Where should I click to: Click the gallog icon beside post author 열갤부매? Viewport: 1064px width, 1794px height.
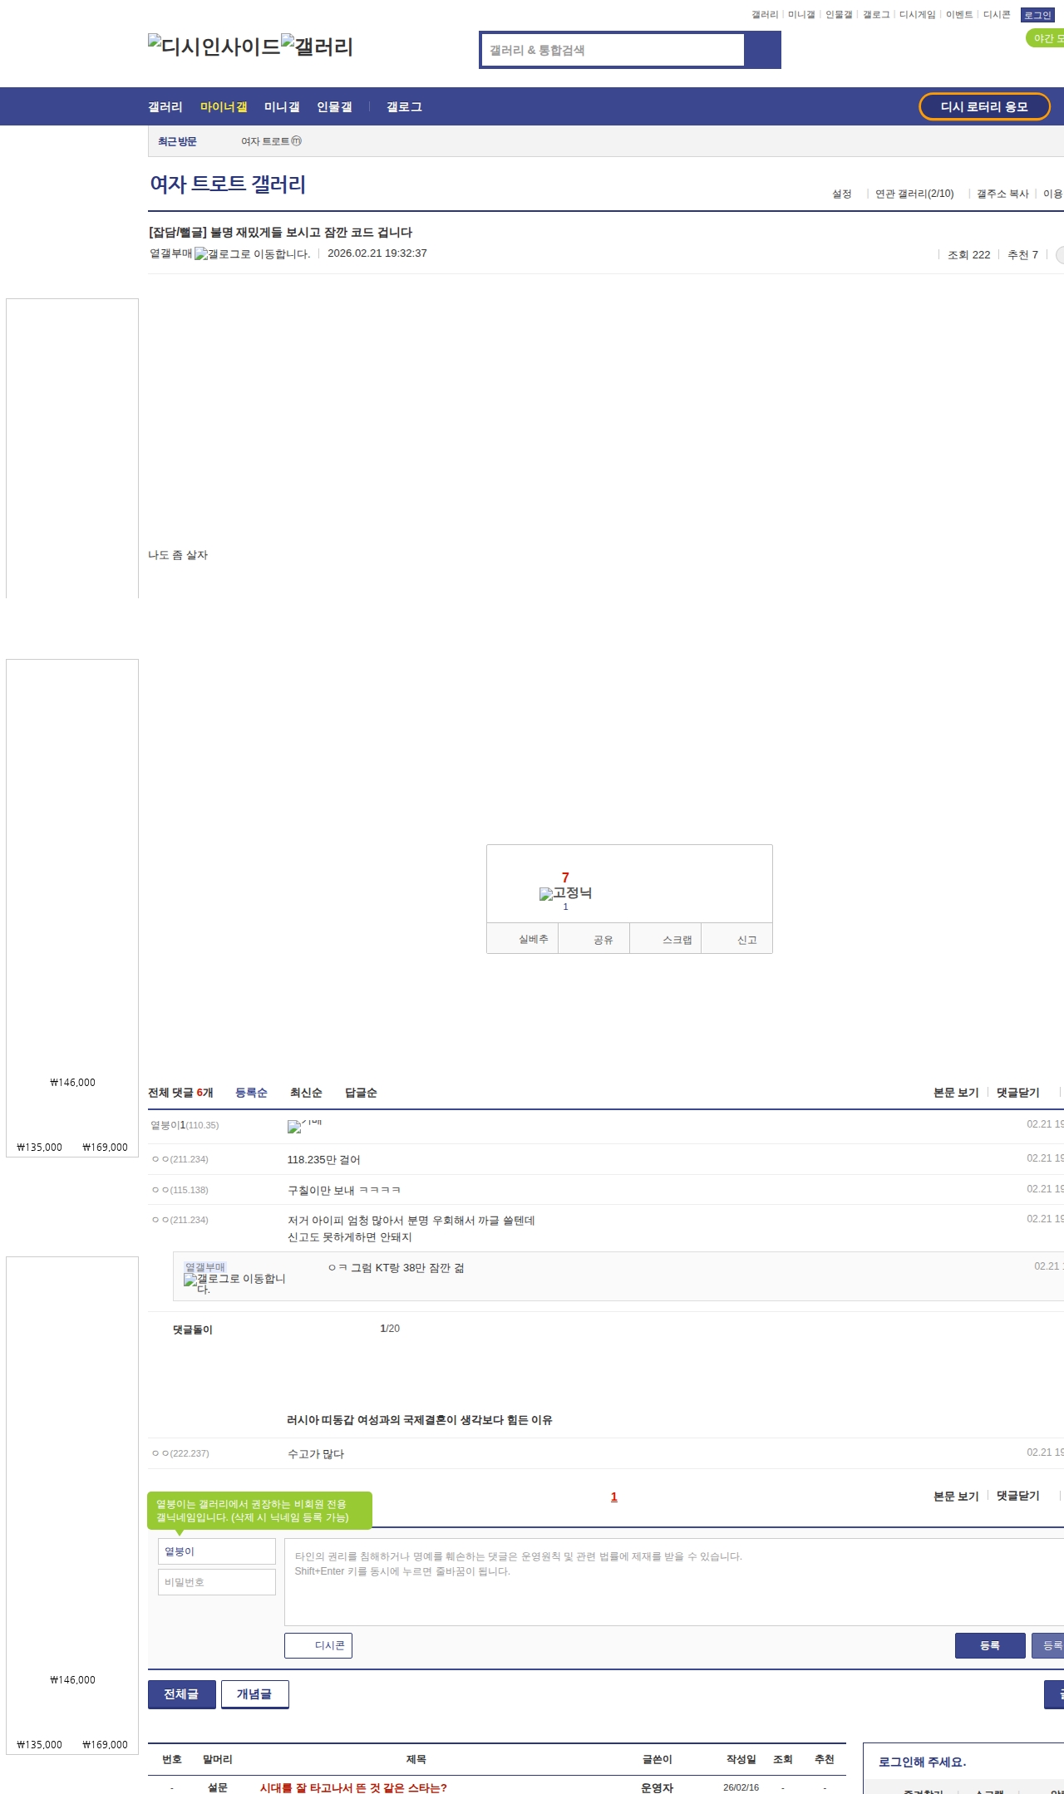pyautogui.click(x=253, y=253)
